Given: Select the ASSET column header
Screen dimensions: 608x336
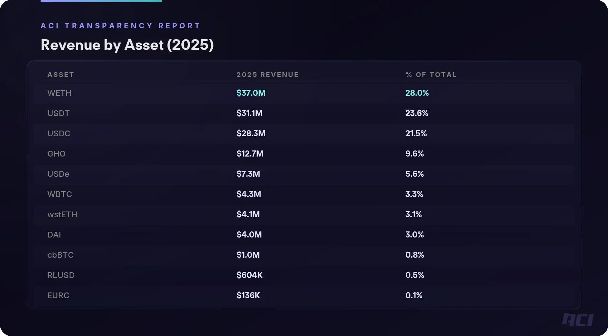Looking at the screenshot, I should pos(61,75).
